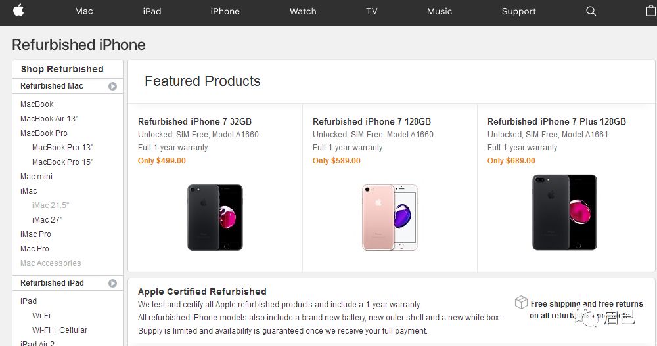Open the search magnifier icon
The width and height of the screenshot is (657, 346).
pyautogui.click(x=591, y=11)
